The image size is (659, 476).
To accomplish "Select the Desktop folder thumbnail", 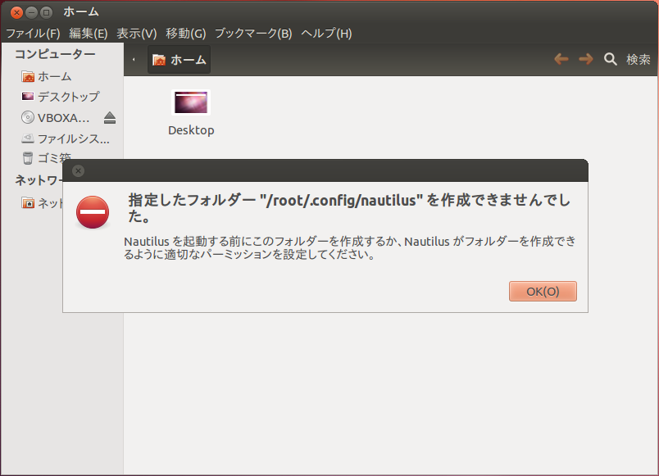I will tap(191, 102).
